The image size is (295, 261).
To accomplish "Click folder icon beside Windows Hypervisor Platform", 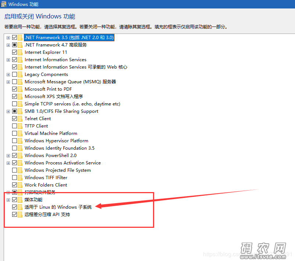I will click(x=20, y=141).
